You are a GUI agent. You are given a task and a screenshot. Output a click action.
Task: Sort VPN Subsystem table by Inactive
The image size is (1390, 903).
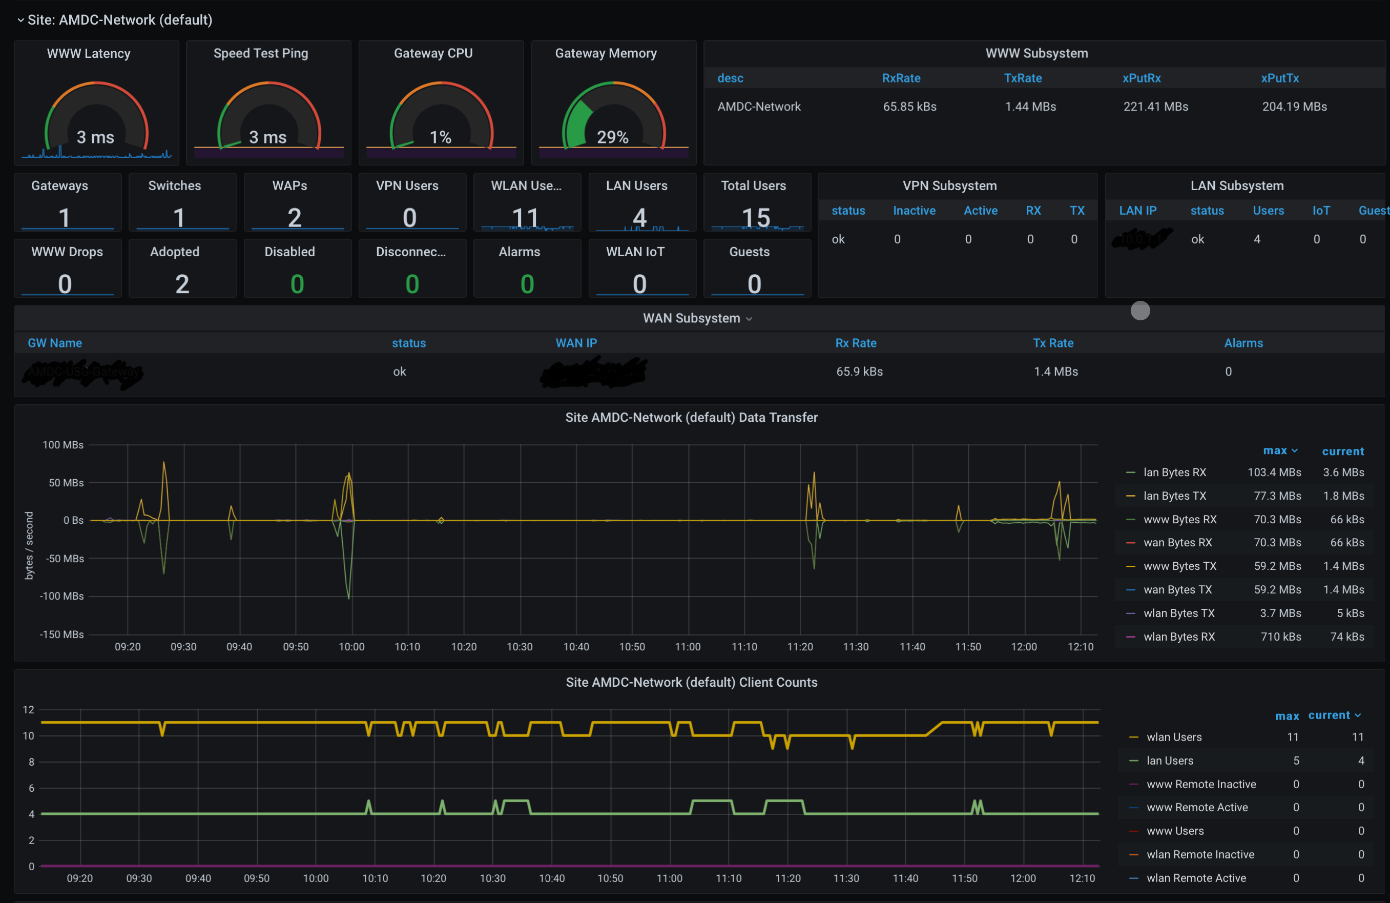[914, 210]
